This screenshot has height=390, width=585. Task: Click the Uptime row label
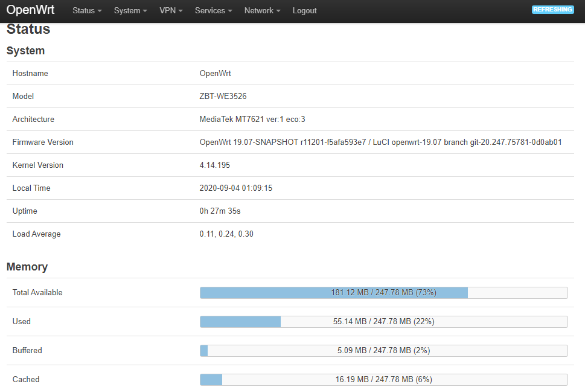(25, 211)
